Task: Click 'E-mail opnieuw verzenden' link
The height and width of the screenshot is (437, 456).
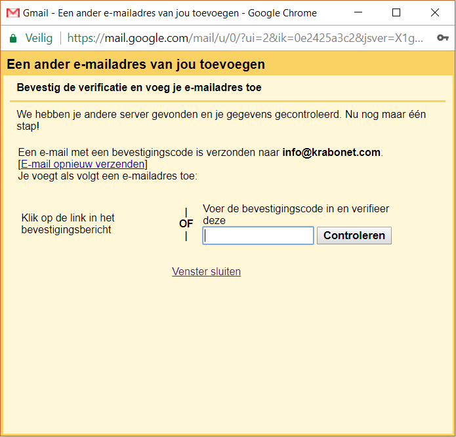Action: click(x=83, y=164)
